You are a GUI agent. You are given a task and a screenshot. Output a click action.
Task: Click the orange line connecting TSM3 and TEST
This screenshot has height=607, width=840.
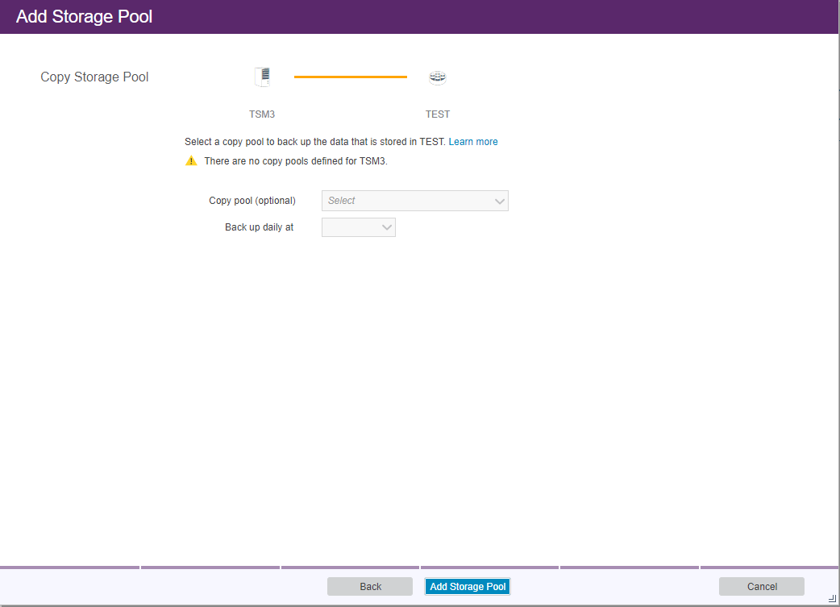point(351,77)
